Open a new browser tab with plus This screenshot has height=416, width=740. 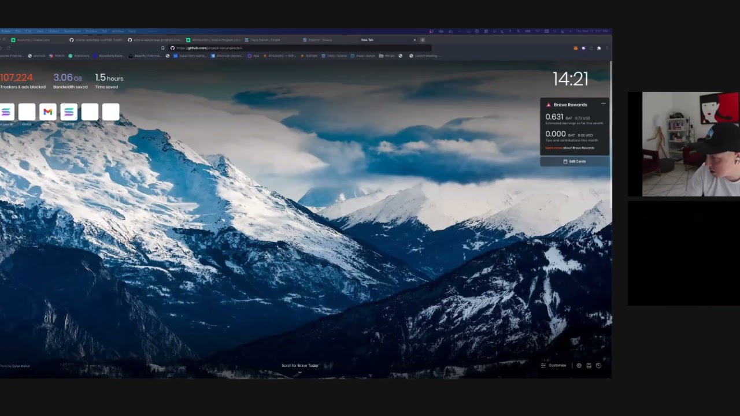click(423, 40)
